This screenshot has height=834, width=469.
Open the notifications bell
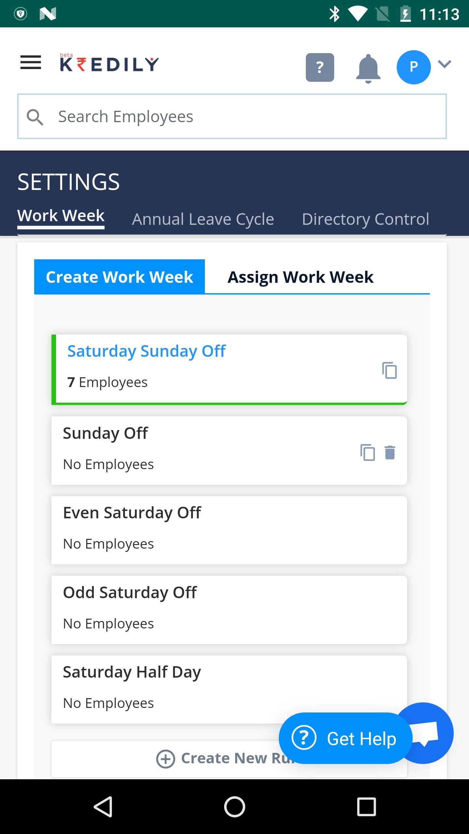368,68
